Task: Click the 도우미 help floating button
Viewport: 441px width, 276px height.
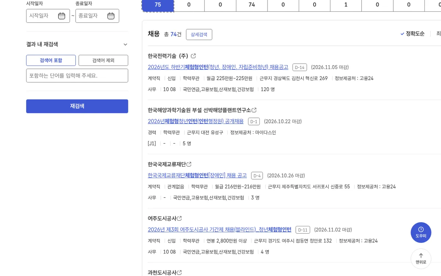Action: coord(421,232)
